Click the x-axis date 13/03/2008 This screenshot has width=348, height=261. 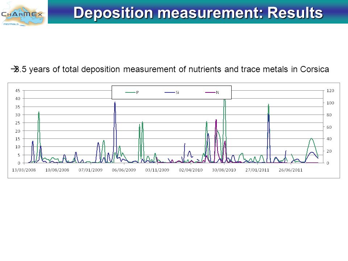click(24, 170)
